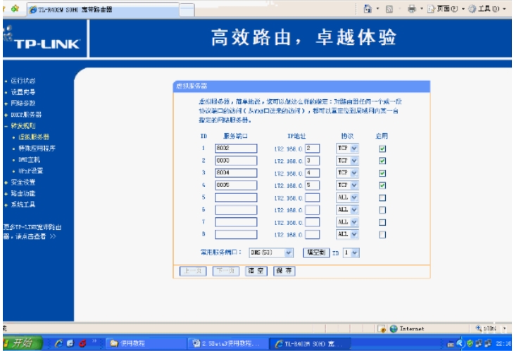Switch to the 使用教程 folder taskbar item
The width and height of the screenshot is (514, 351).
tap(145, 343)
